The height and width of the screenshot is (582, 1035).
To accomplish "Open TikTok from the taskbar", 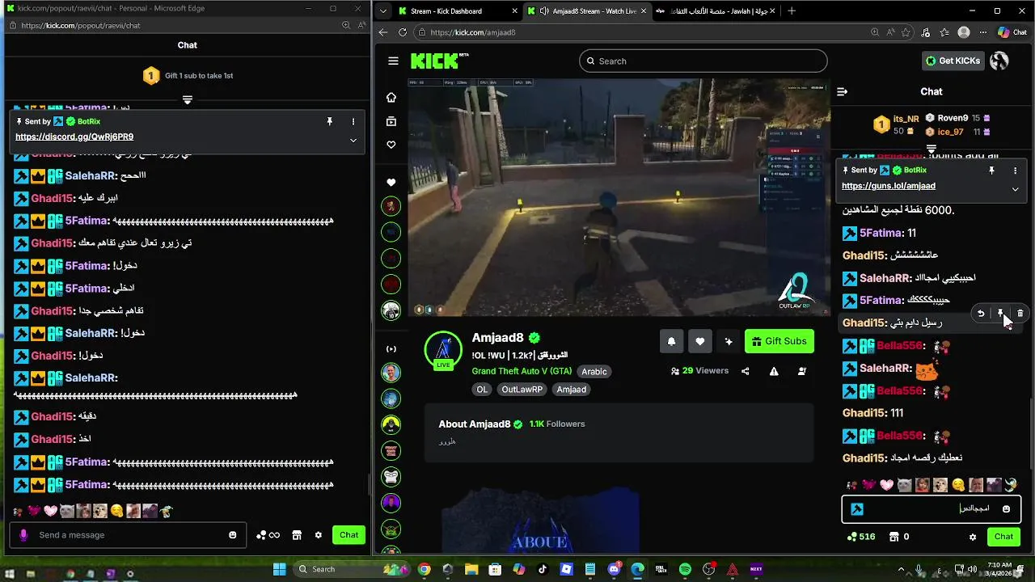I will (x=543, y=569).
